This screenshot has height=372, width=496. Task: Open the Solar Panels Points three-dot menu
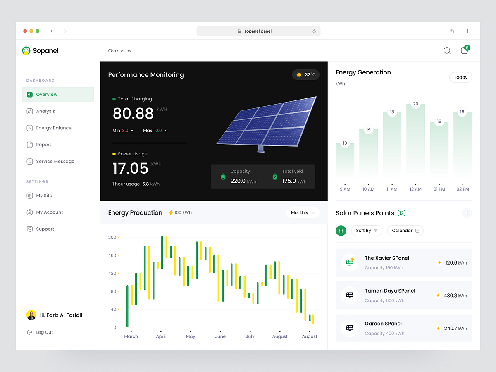pyautogui.click(x=467, y=213)
